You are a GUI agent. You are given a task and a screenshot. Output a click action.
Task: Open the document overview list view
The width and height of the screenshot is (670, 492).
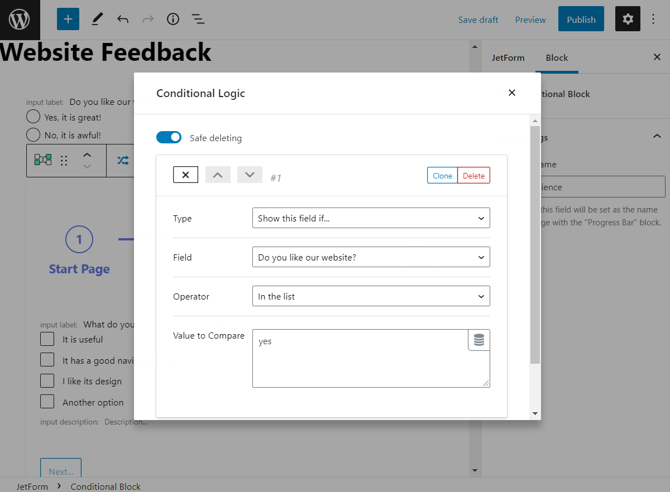(198, 18)
